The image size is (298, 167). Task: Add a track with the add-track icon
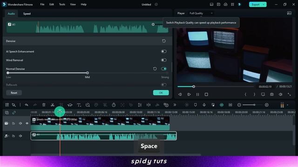7,113
